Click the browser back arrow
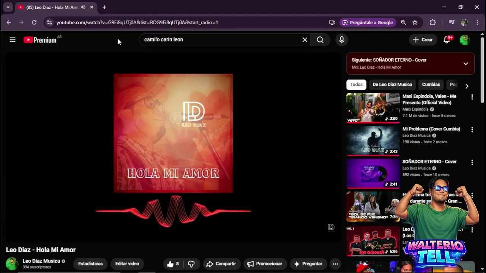Screen dimensions: 486x273 pyautogui.click(x=9, y=22)
